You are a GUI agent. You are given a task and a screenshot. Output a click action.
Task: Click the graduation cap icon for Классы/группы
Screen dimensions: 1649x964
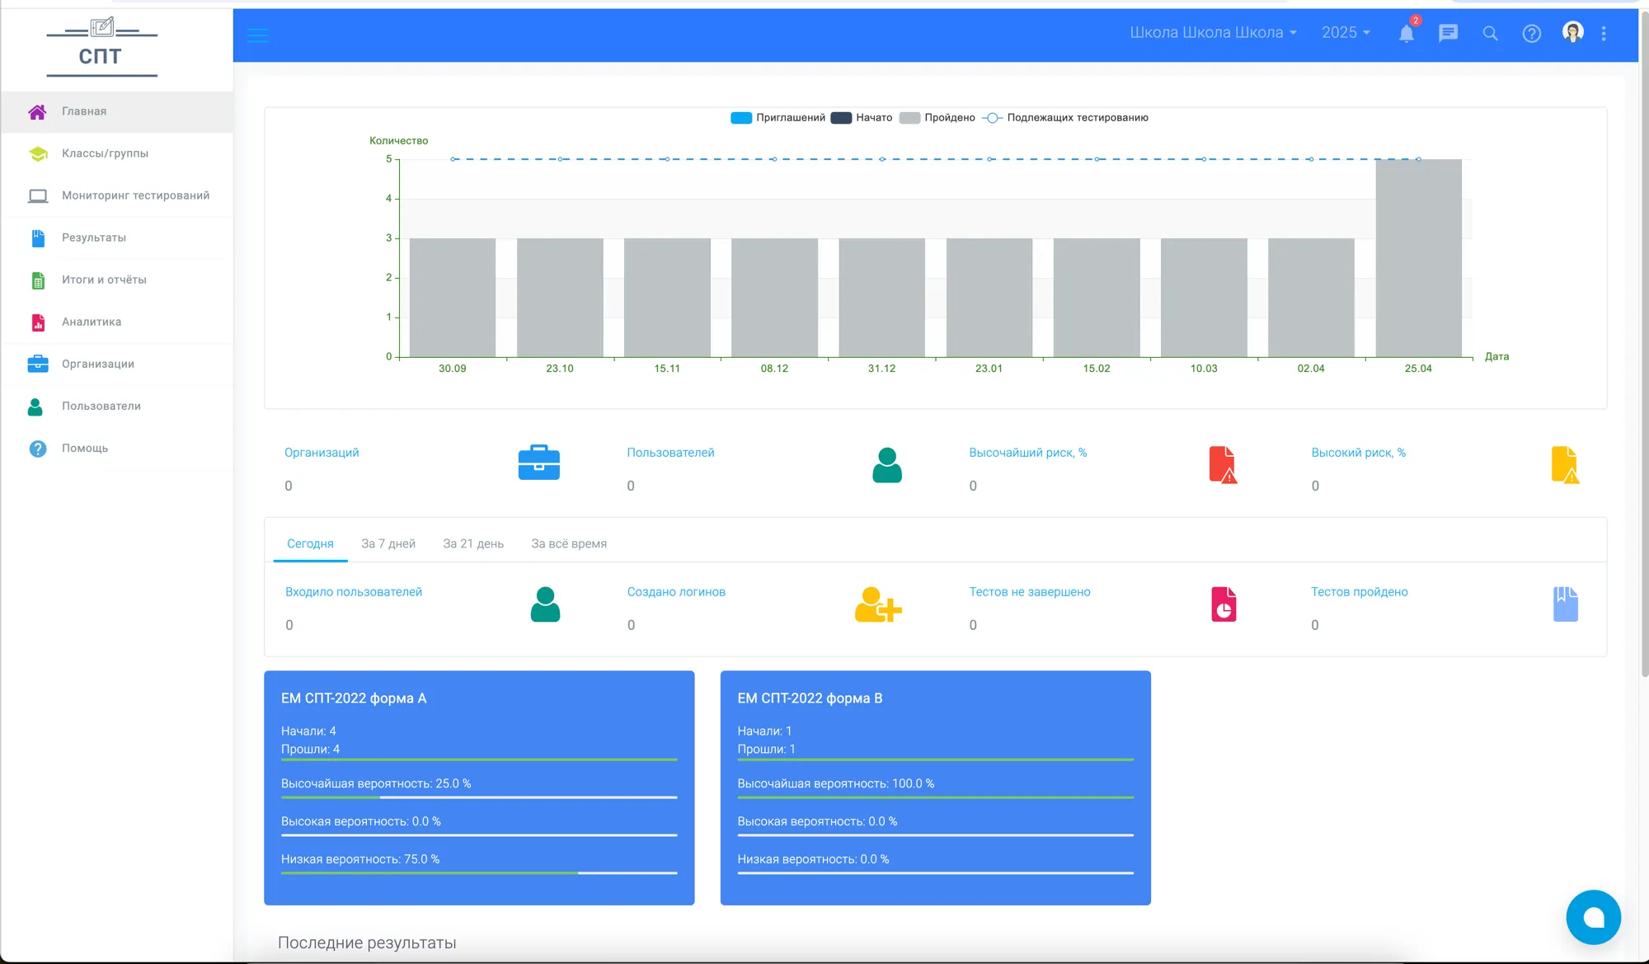(x=38, y=154)
